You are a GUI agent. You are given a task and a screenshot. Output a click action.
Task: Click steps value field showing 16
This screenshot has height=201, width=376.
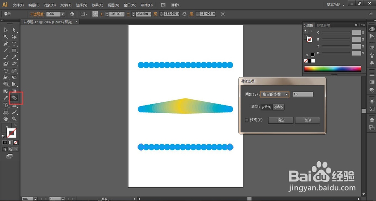click(x=303, y=94)
